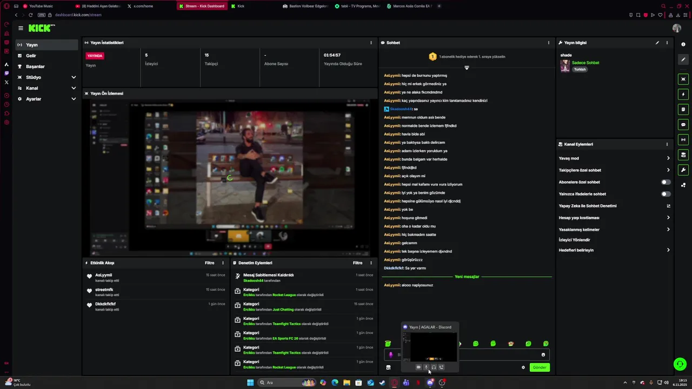Image resolution: width=692 pixels, height=389 pixels.
Task: Click Filtre in Etkinlik Akışı panel
Action: (x=210, y=263)
